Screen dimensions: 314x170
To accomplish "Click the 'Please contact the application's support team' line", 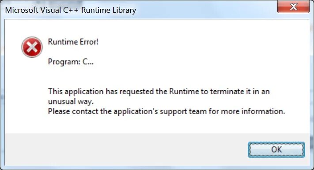I will pyautogui.click(x=166, y=111).
